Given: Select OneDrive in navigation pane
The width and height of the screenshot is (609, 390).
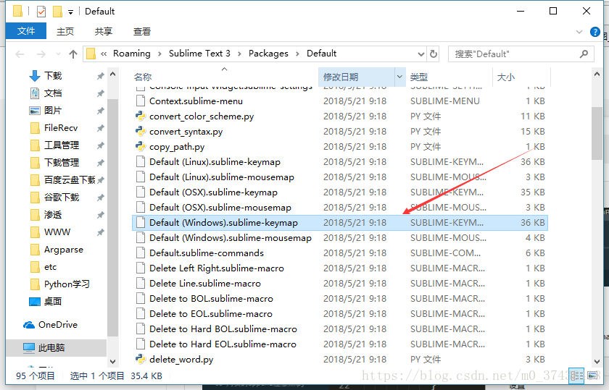Looking at the screenshot, I should click(x=58, y=324).
